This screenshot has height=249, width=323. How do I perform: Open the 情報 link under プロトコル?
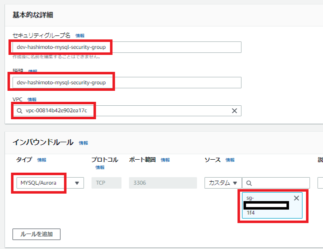point(99,168)
